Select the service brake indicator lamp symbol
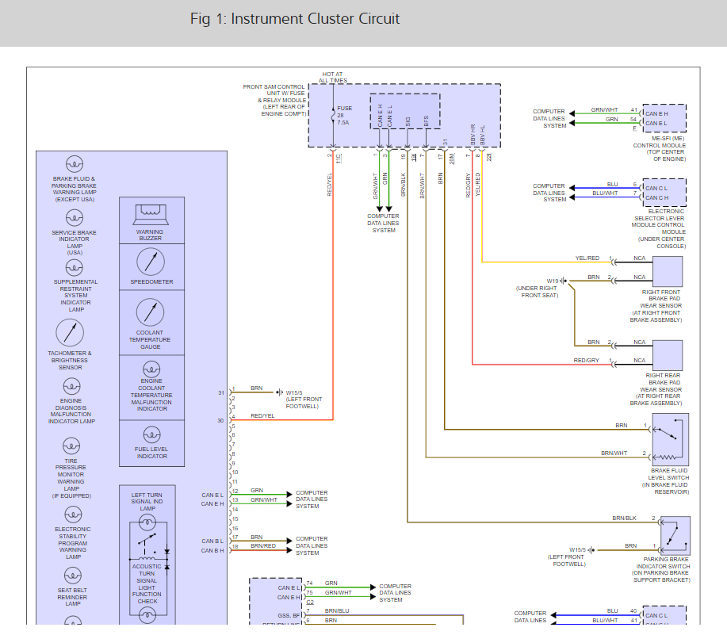The image size is (727, 635). click(x=74, y=218)
